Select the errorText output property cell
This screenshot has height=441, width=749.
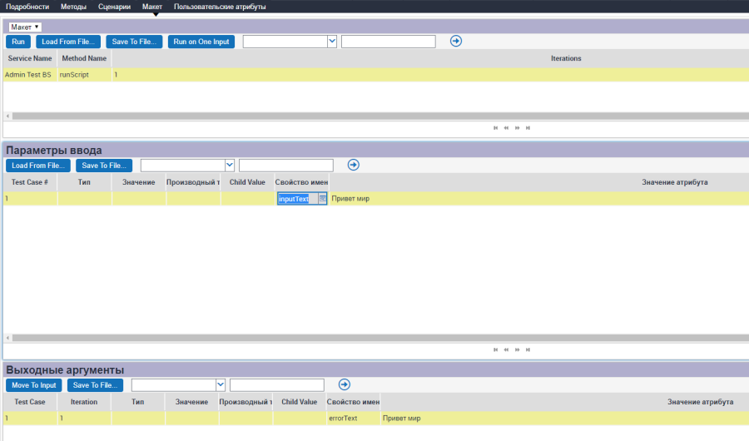click(x=353, y=418)
